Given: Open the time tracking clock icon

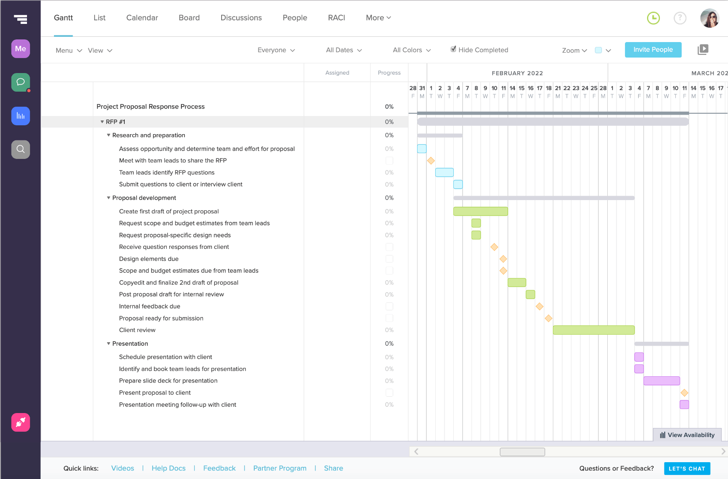Looking at the screenshot, I should (x=654, y=18).
